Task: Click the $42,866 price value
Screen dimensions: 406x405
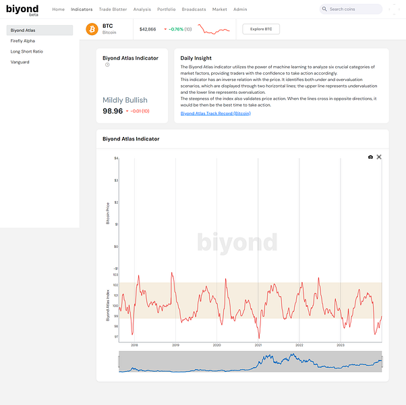Action: pyautogui.click(x=148, y=29)
